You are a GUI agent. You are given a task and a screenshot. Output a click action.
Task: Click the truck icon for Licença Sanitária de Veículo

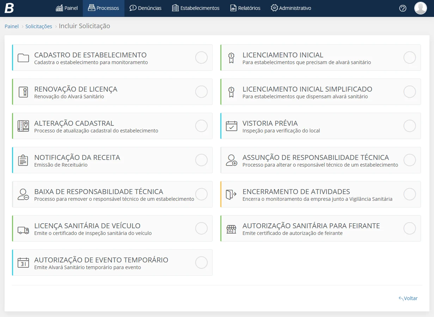click(x=23, y=230)
